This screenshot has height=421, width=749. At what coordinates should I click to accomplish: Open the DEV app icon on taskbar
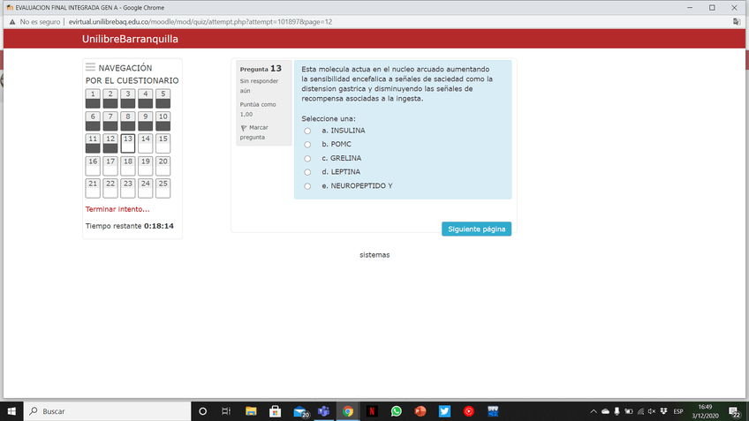click(493, 411)
